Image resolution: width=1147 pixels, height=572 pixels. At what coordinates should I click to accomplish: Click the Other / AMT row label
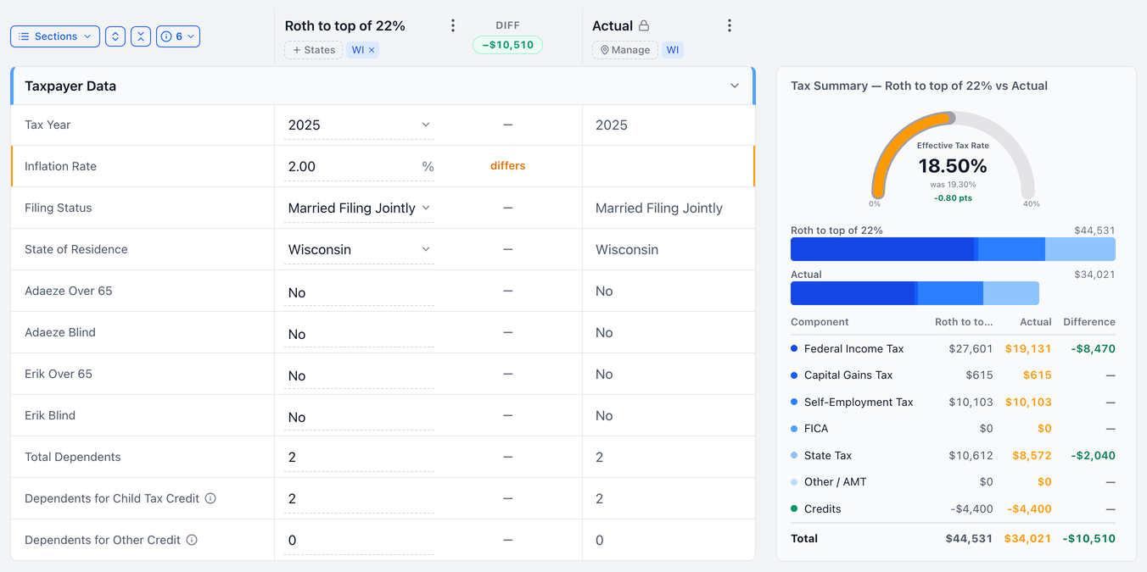click(x=836, y=482)
